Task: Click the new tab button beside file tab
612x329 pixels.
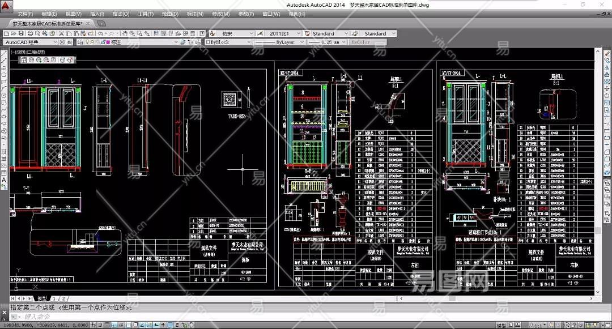Action: (x=101, y=24)
